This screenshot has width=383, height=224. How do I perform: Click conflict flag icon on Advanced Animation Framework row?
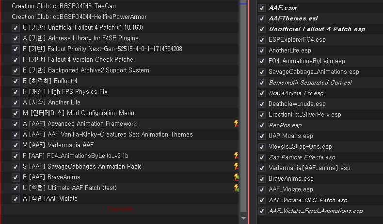pyautogui.click(x=236, y=123)
